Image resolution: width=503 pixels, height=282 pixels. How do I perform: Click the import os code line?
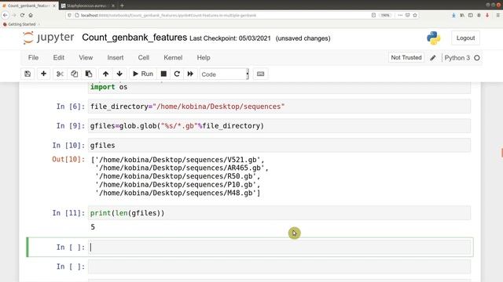pos(108,87)
